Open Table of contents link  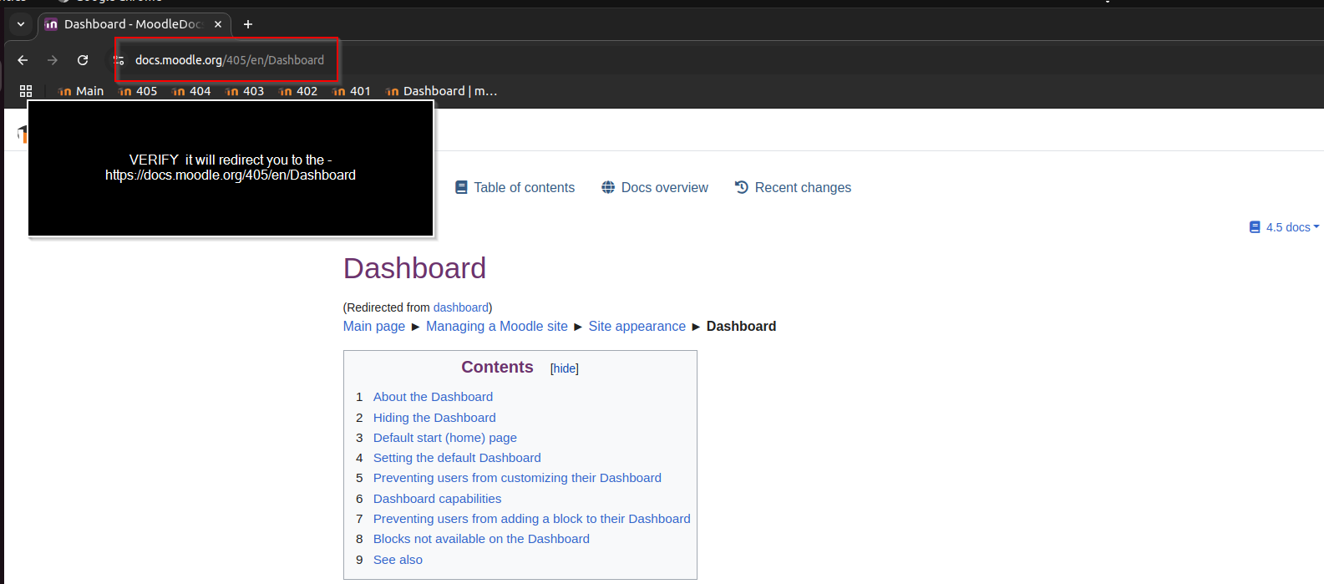point(524,187)
